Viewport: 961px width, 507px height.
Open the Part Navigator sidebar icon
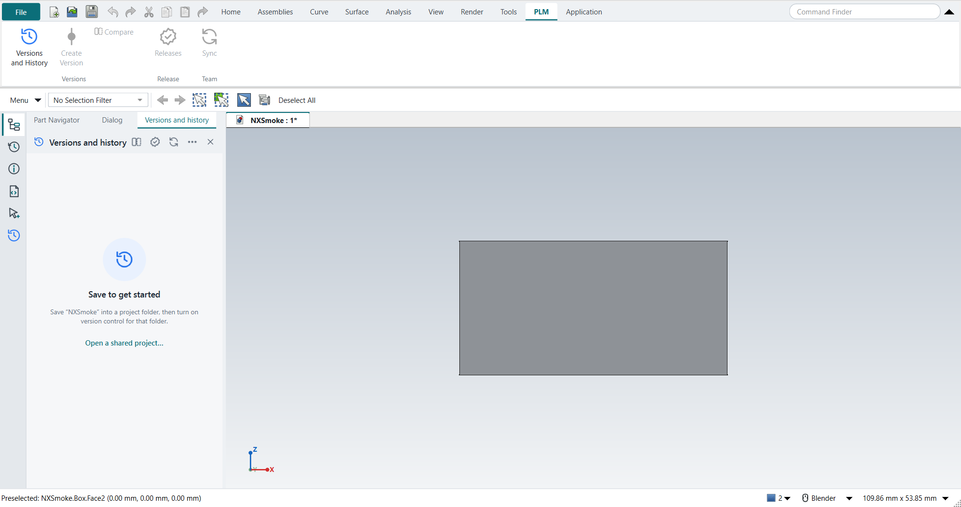pos(14,125)
